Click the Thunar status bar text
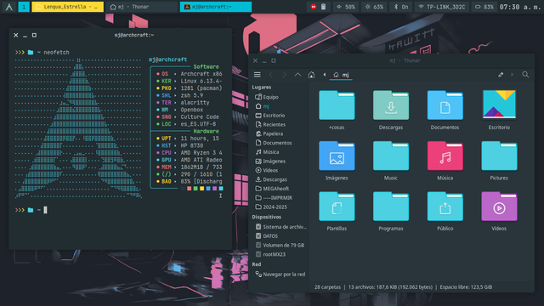The image size is (544, 306). (403, 287)
